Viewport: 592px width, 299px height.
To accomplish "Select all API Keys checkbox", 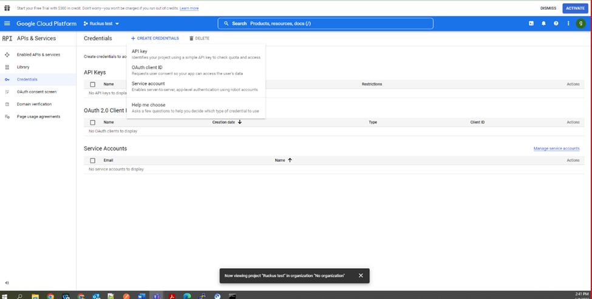I will (92, 84).
